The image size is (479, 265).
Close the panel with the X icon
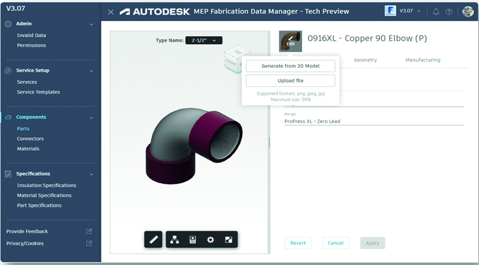tap(110, 12)
